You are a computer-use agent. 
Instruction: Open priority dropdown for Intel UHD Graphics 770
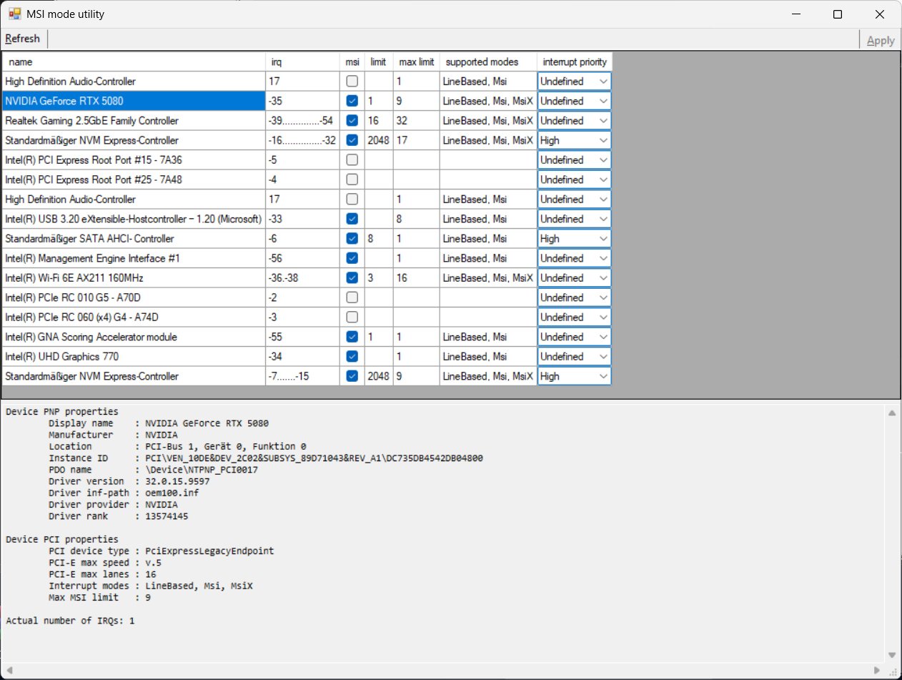575,356
